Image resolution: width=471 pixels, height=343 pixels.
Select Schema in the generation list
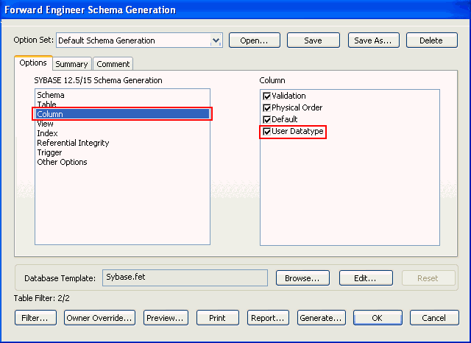[51, 95]
